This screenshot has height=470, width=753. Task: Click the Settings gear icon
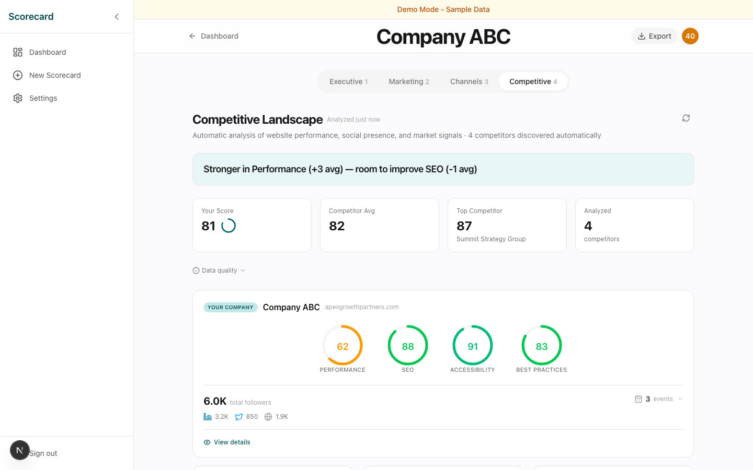(18, 98)
